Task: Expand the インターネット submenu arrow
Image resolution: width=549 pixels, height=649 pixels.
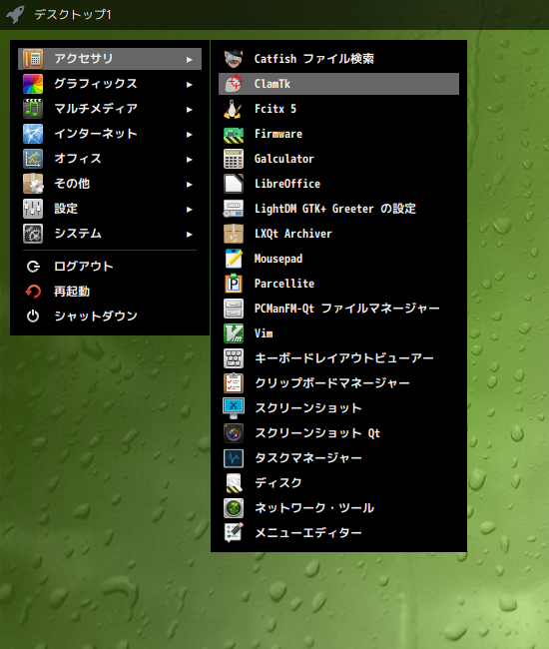Action: point(190,135)
